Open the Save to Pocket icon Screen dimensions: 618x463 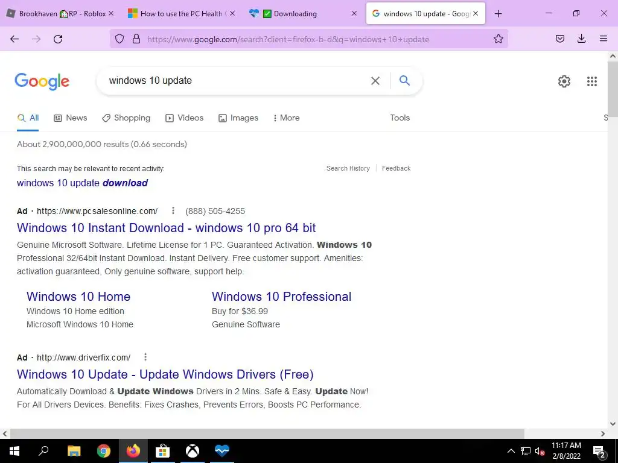560,39
